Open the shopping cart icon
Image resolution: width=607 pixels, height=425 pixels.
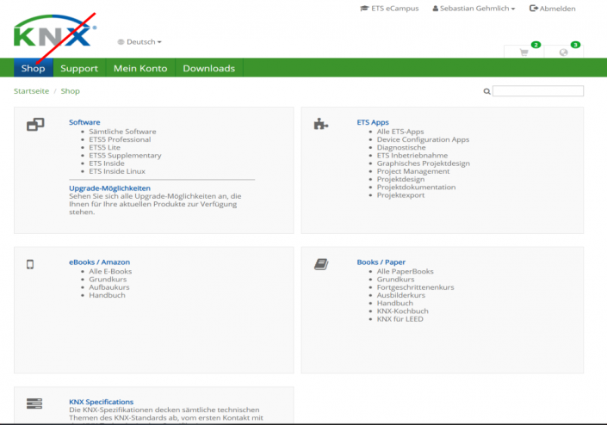point(523,52)
